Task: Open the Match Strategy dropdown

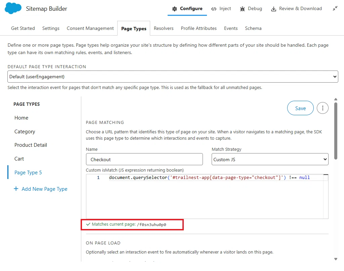Action: tap(270, 160)
